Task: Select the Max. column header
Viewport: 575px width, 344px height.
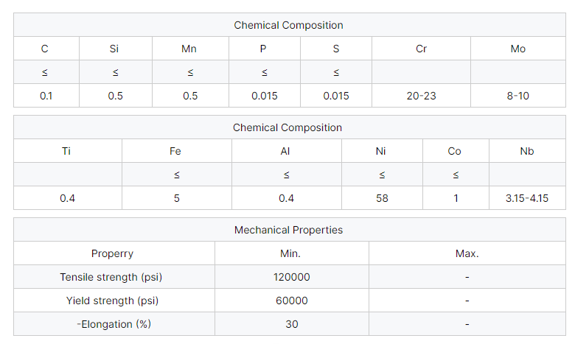Action: [467, 253]
